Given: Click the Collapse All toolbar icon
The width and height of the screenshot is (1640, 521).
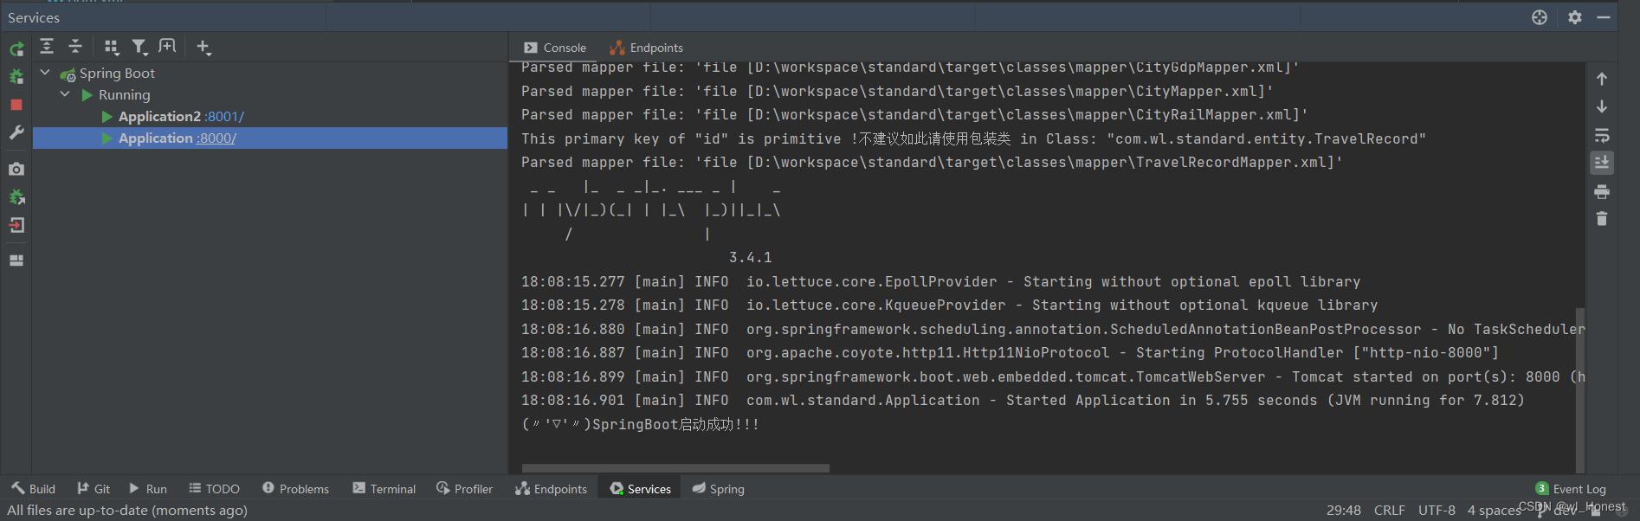Looking at the screenshot, I should (x=75, y=47).
